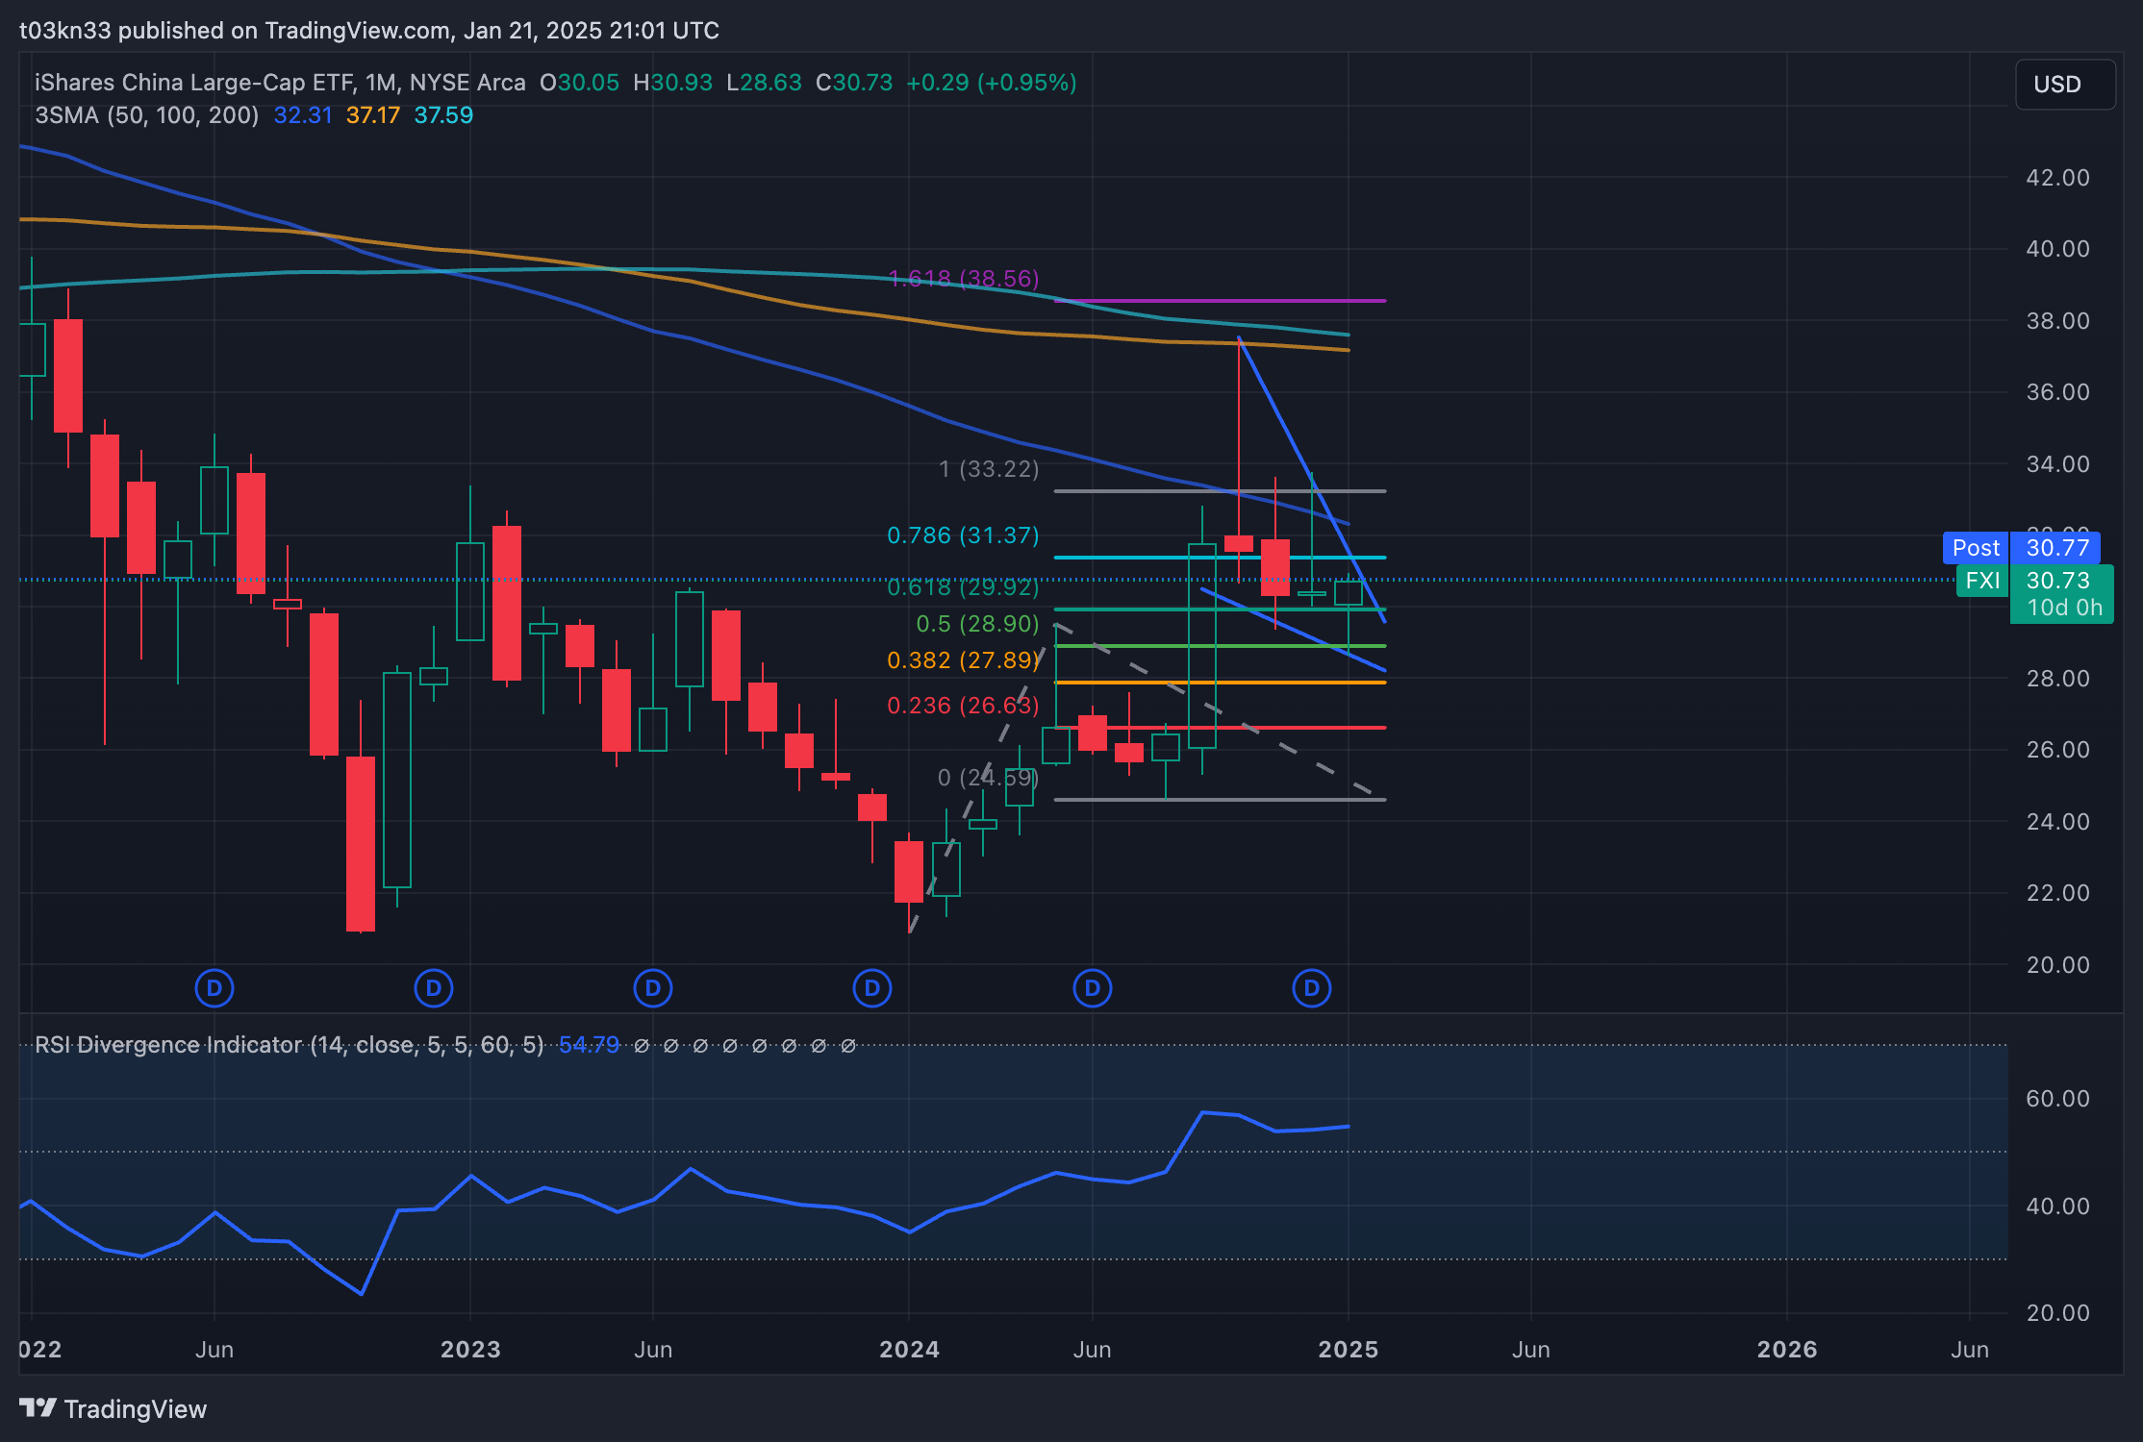Viewport: 2143px width, 1442px height.
Task: Select the 0.236 (26.63) Fibonacci label
Action: click(963, 706)
